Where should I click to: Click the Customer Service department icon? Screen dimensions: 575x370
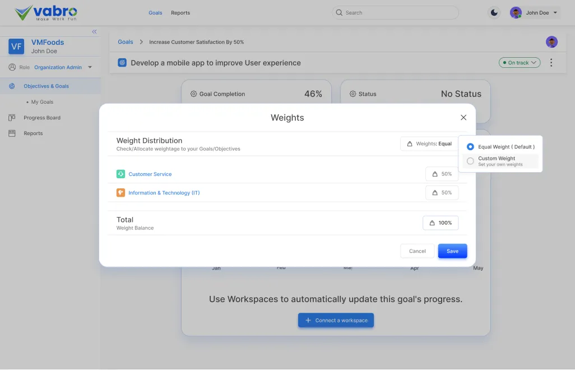pyautogui.click(x=120, y=174)
